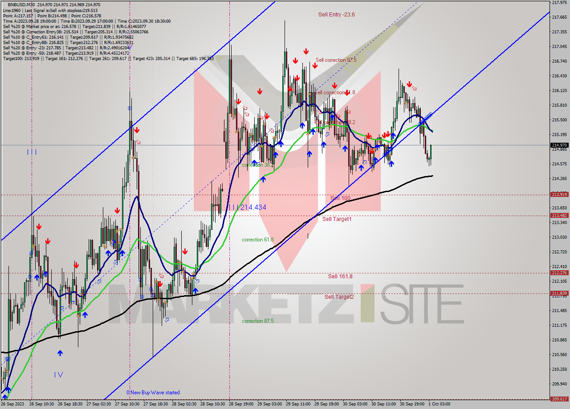Click price axis value 213.030

pos(559,237)
